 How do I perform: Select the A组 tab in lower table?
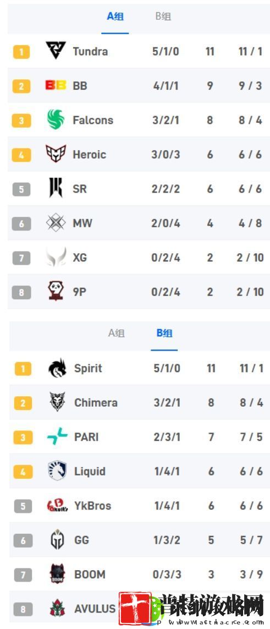click(116, 333)
